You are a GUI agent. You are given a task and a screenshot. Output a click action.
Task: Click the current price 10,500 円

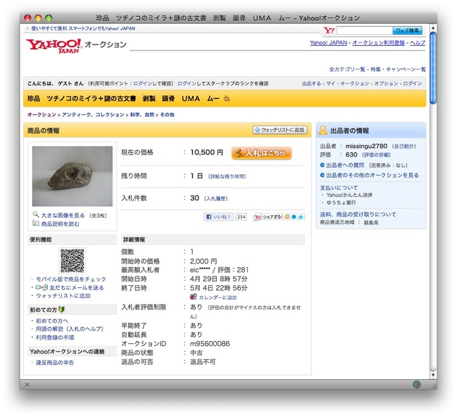[207, 152]
